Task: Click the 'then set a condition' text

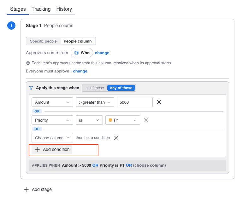Action: [x=93, y=138]
